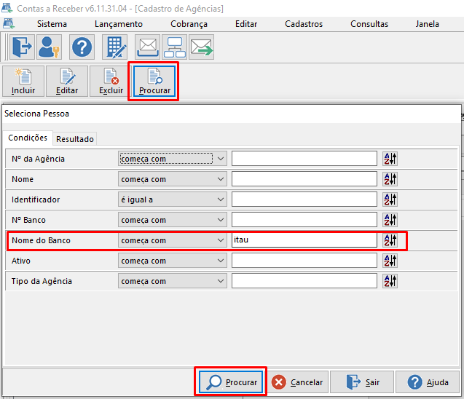The height and width of the screenshot is (399, 464).
Task: Click the Procurar toolbar button with magnifier
Action: tap(154, 82)
